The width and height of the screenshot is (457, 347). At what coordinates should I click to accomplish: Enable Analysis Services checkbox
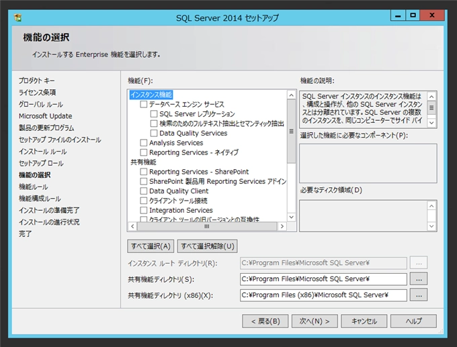(x=143, y=143)
